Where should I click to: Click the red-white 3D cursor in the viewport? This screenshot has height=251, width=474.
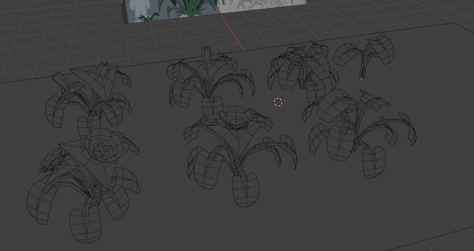tap(278, 102)
